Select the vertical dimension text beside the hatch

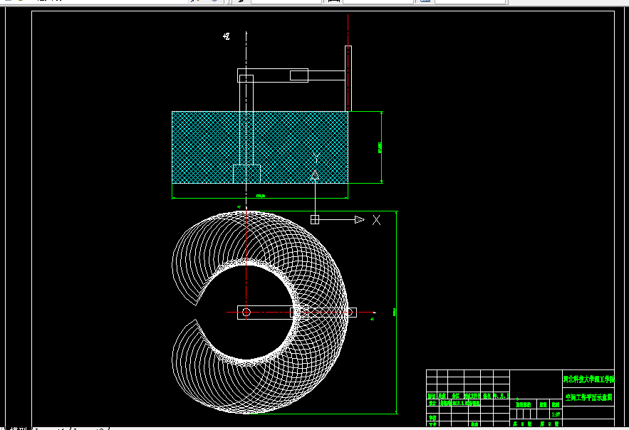380,147
